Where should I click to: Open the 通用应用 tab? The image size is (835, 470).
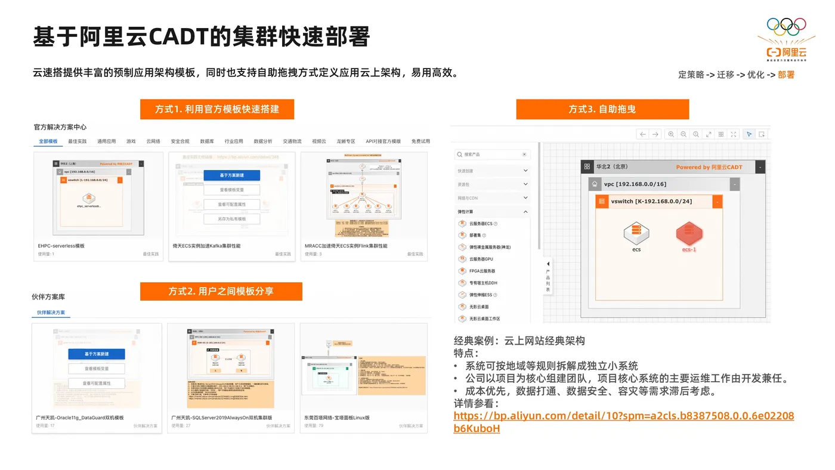point(107,141)
